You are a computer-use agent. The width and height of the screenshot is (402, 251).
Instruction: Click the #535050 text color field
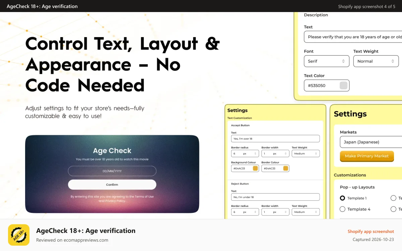coord(327,85)
